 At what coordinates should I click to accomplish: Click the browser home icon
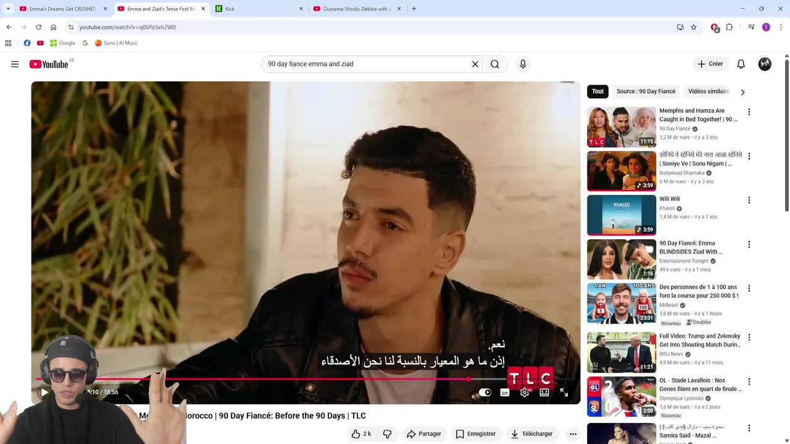tap(53, 27)
